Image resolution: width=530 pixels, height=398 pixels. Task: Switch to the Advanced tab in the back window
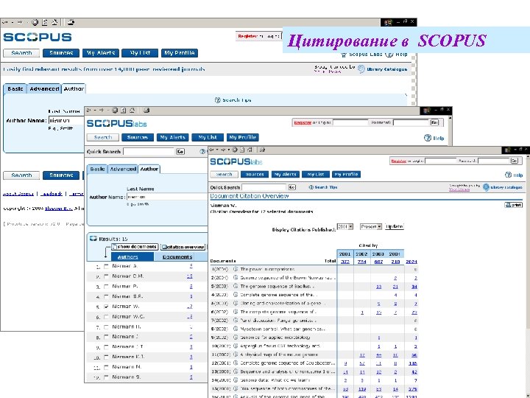coord(44,88)
